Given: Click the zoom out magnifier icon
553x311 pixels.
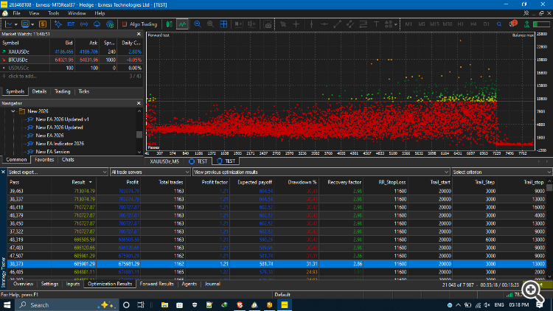Looking at the screenshot, I should coord(211,24).
